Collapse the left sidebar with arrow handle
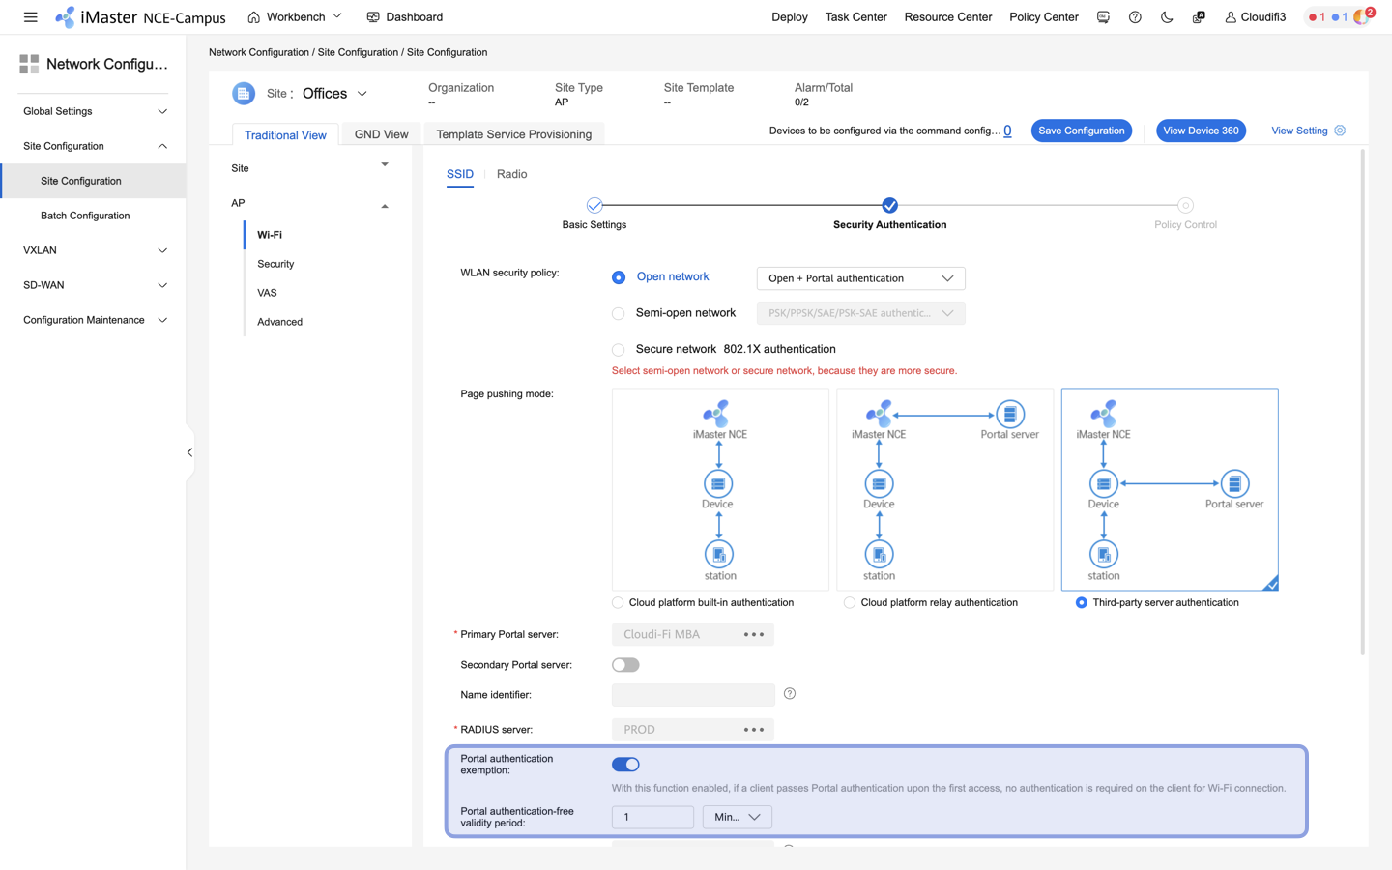The image size is (1392, 870). [x=189, y=452]
